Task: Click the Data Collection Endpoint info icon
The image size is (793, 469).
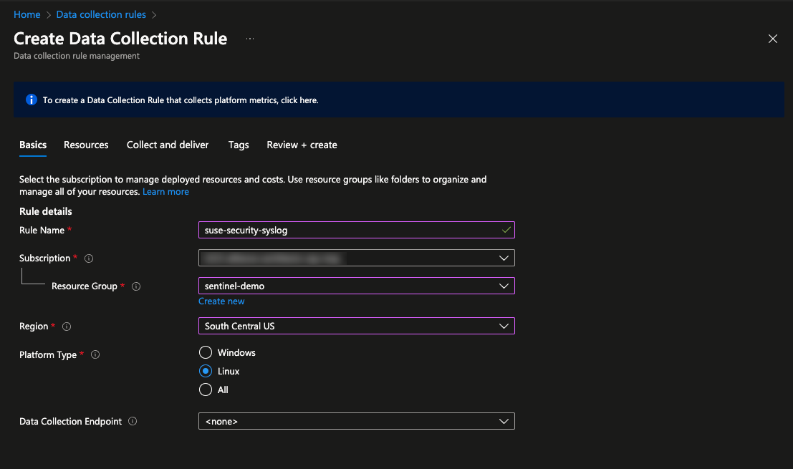Action: 132,421
